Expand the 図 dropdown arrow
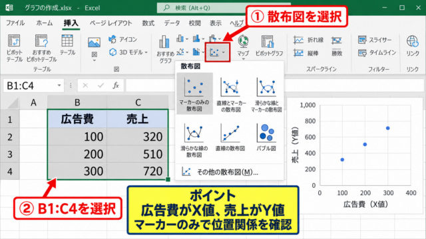This screenshot has width=426, height=239. [x=95, y=60]
